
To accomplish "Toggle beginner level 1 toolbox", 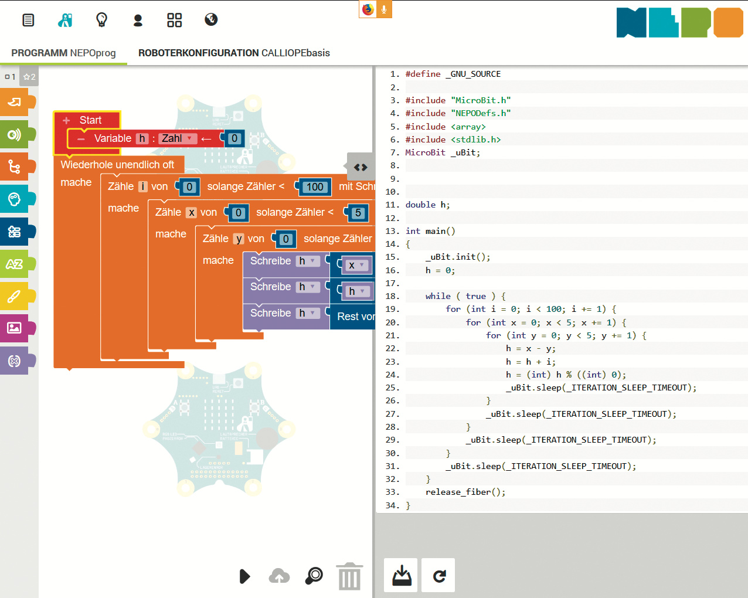I will click(x=11, y=77).
